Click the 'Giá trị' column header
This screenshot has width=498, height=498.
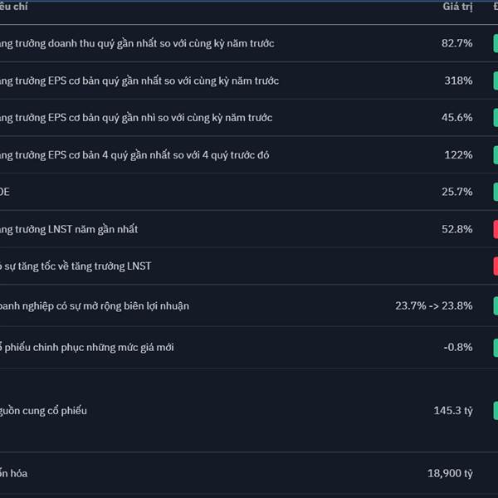pyautogui.click(x=457, y=7)
